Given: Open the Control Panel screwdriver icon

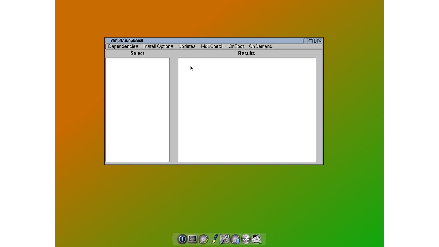Looking at the screenshot, I should click(x=225, y=239).
